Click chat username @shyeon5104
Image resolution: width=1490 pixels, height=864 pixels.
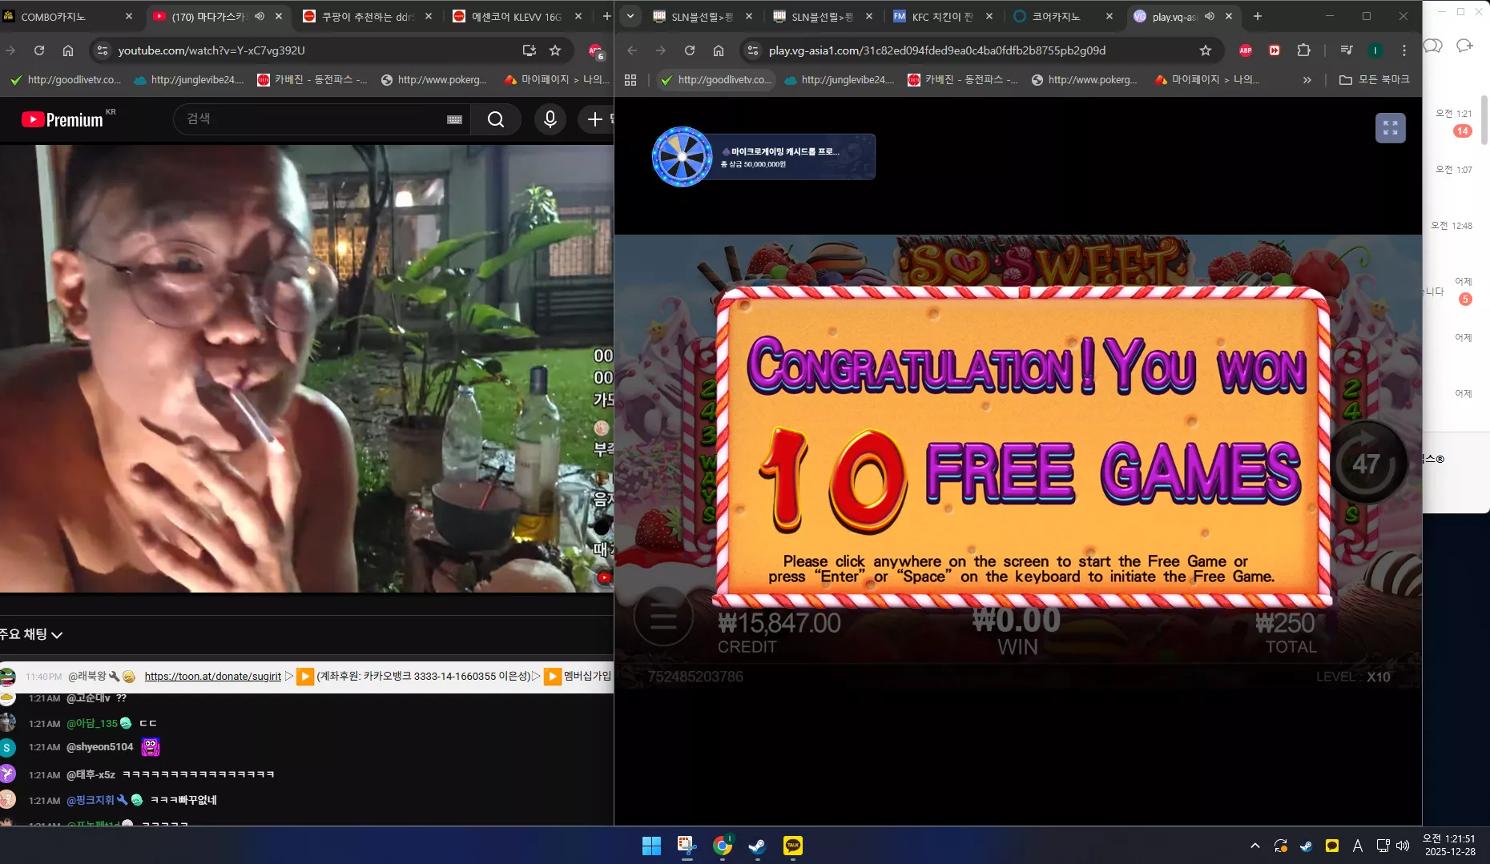click(x=99, y=747)
